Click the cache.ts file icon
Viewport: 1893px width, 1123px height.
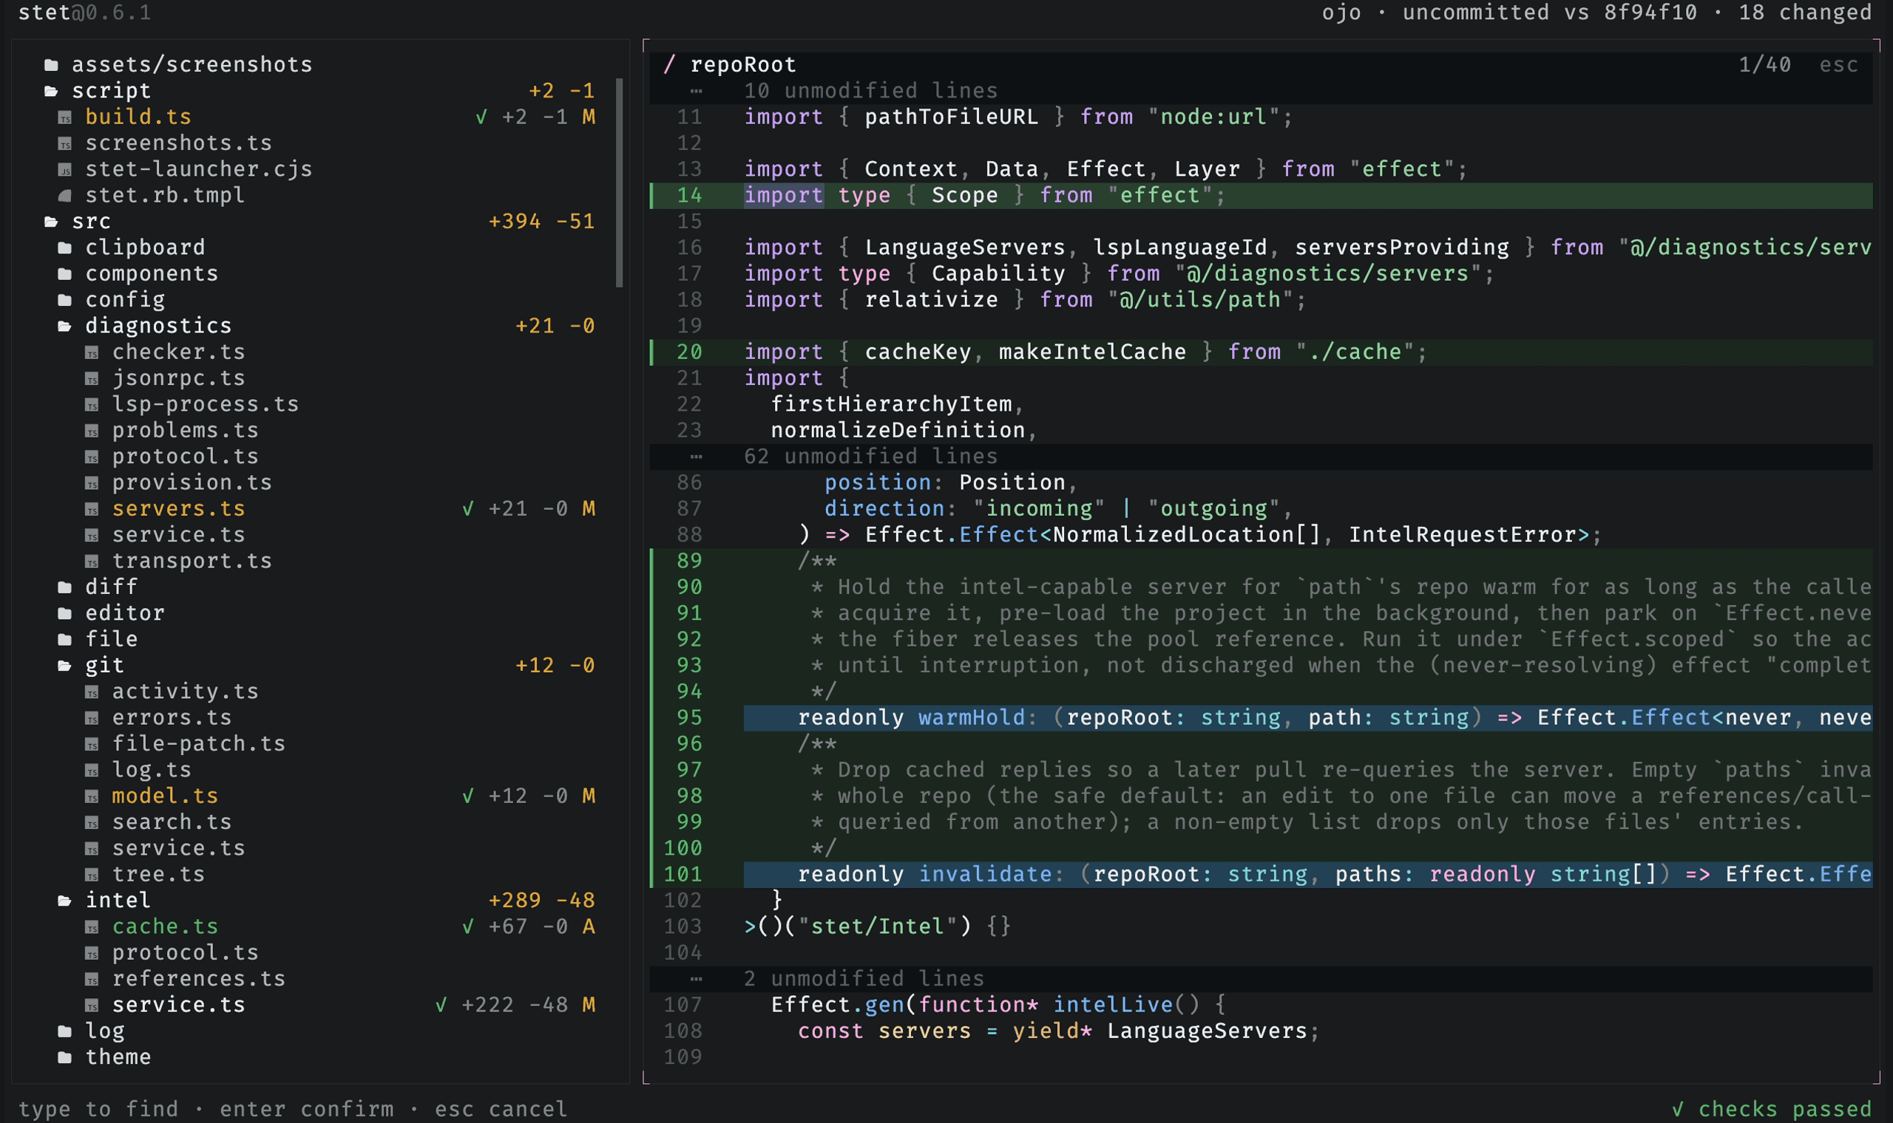92,927
